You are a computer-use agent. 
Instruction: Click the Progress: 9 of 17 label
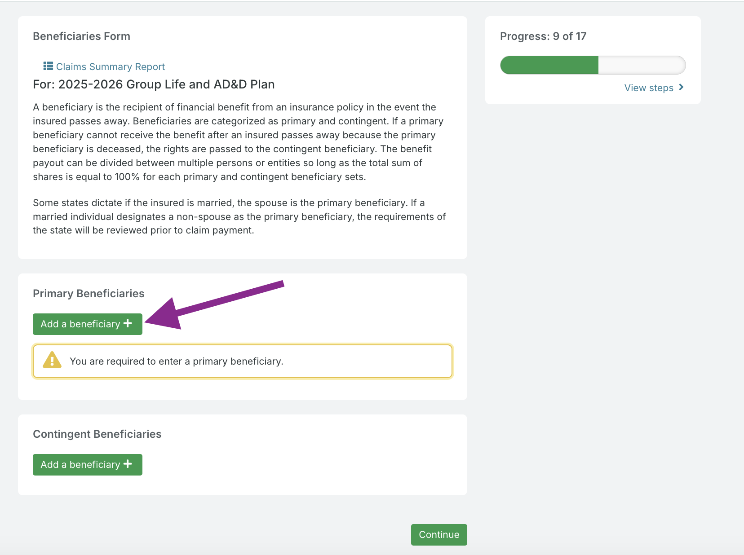(543, 36)
